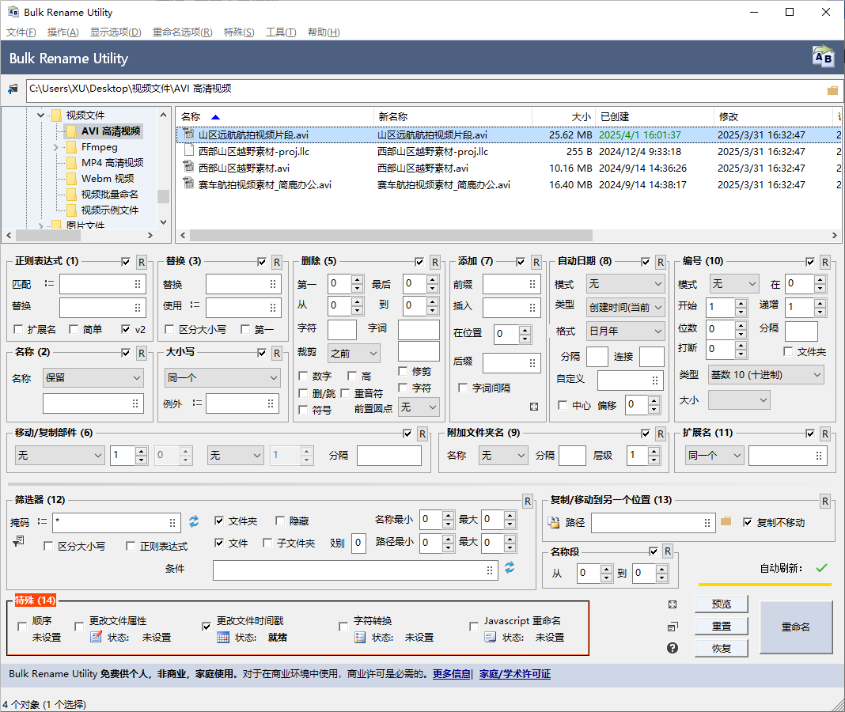The image size is (845, 712).
Task: Open the 名称 保留 dropdown
Action: click(93, 378)
